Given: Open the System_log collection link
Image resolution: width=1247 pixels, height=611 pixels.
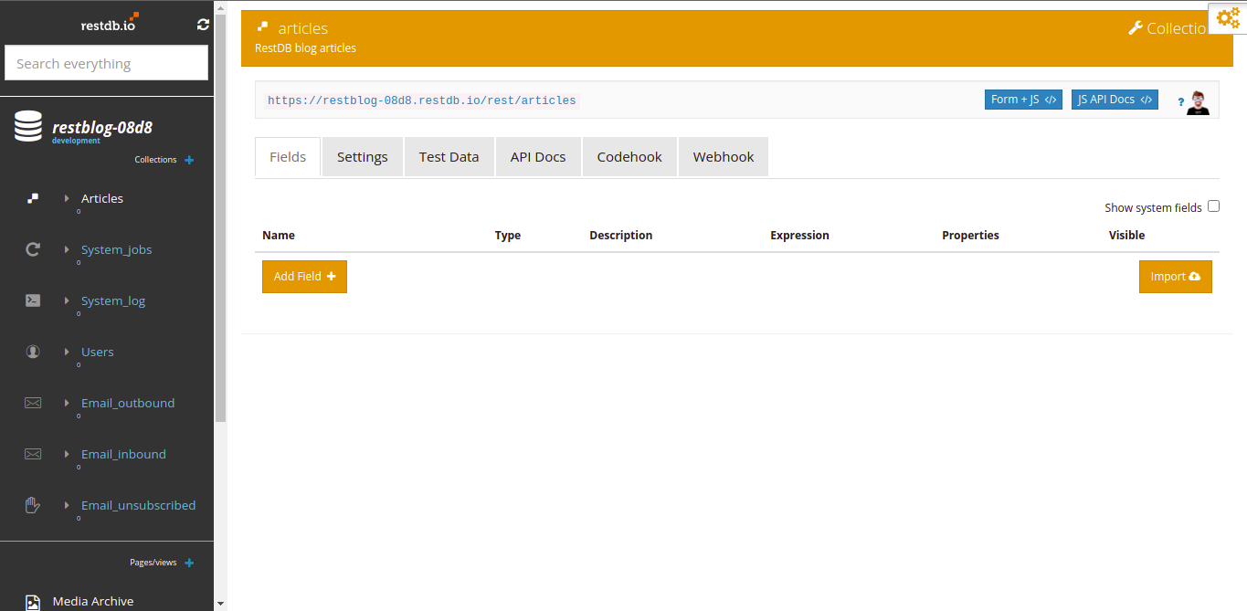Looking at the screenshot, I should (x=113, y=300).
